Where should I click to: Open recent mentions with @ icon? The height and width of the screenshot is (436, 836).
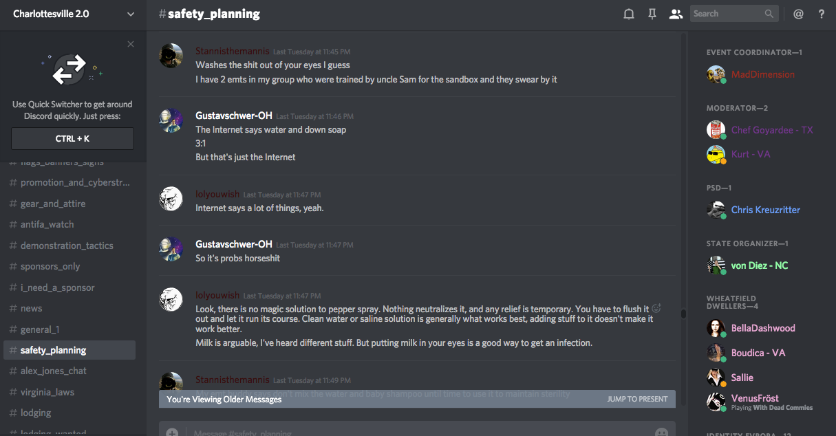click(x=798, y=14)
